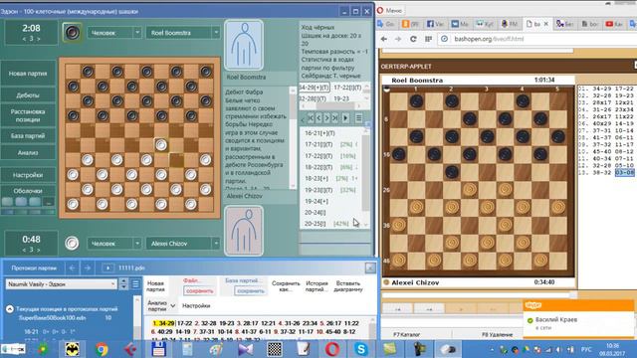The width and height of the screenshot is (637, 358).
Task: Click the Opera Меню button
Action: tap(389, 11)
